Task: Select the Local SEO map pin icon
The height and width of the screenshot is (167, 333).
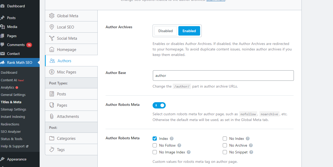Action: pyautogui.click(x=52, y=27)
